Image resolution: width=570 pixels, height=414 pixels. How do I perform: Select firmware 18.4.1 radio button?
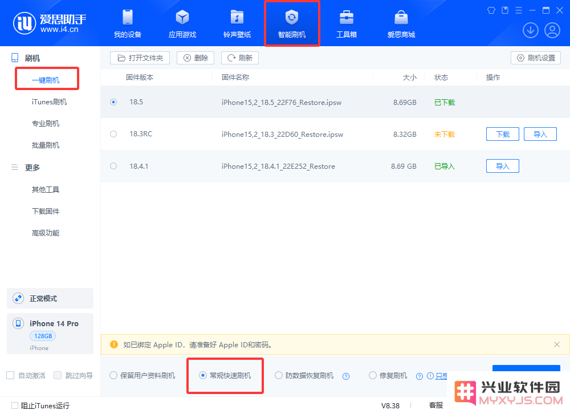pos(113,166)
